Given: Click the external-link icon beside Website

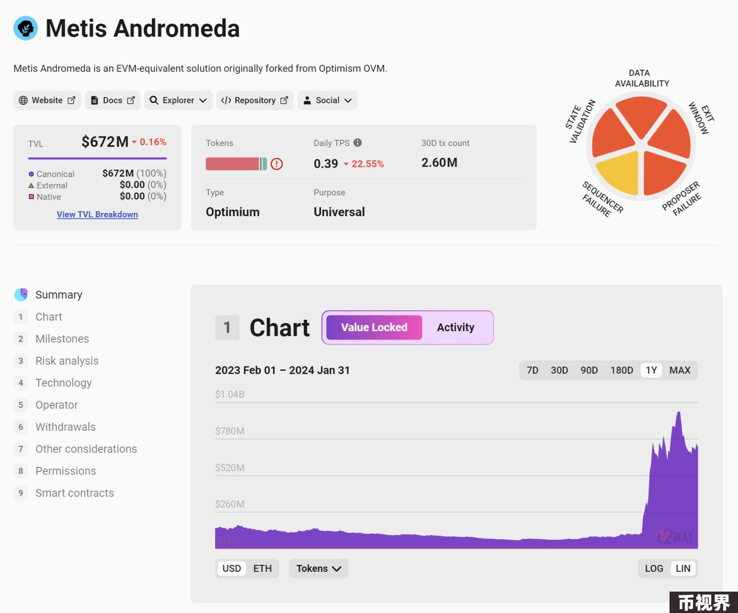Looking at the screenshot, I should click(71, 100).
